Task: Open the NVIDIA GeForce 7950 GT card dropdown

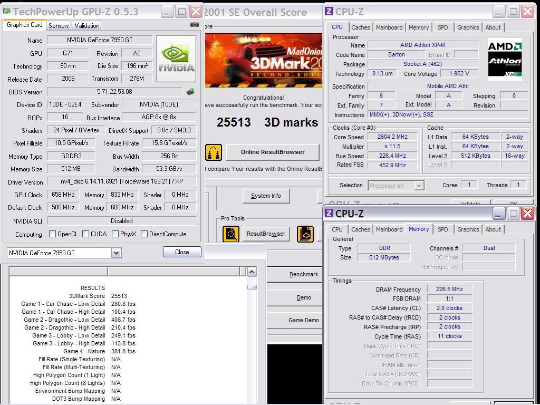Action: click(116, 253)
